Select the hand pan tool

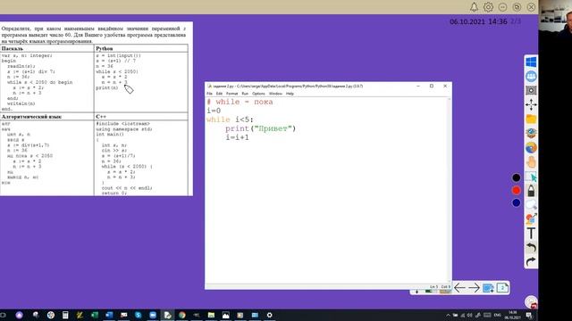click(x=531, y=162)
